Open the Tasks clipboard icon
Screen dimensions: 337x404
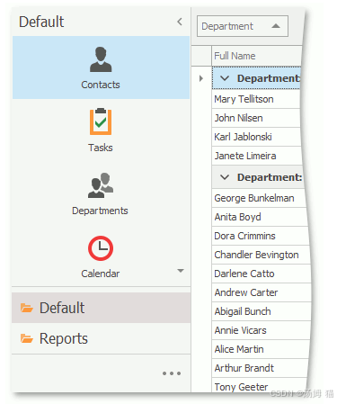pyautogui.click(x=101, y=121)
